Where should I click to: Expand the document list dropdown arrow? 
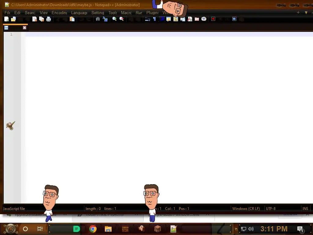pyautogui.click(x=306, y=13)
